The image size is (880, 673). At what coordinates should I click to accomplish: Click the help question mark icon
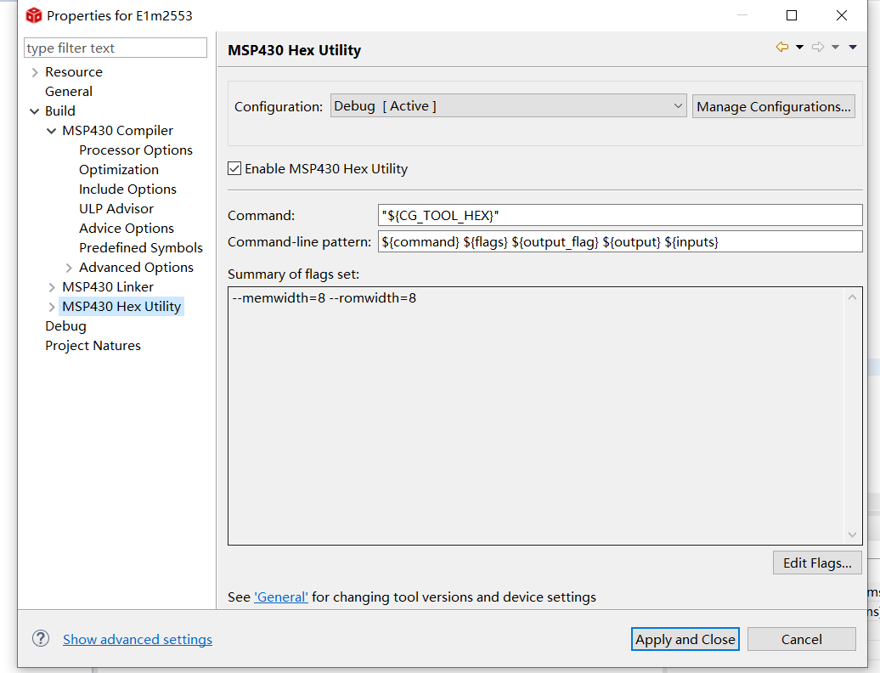click(x=41, y=638)
